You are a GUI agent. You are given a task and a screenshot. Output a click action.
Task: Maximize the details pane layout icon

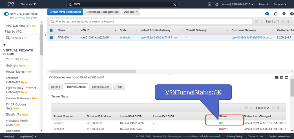pos(286,77)
